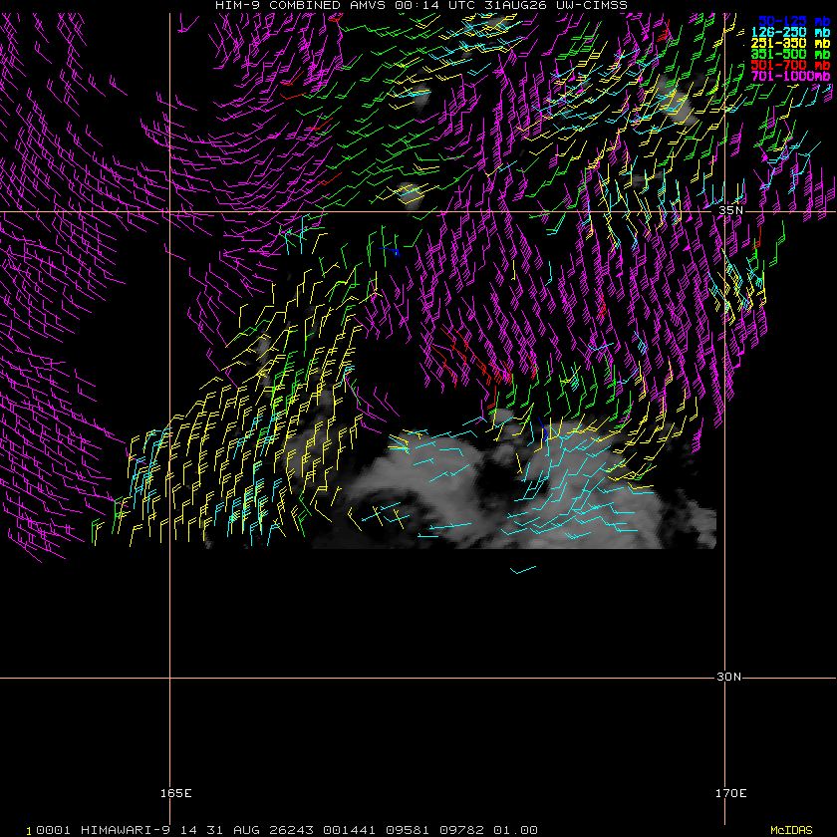Select the blue 50-125 mb legend entry

(x=794, y=21)
